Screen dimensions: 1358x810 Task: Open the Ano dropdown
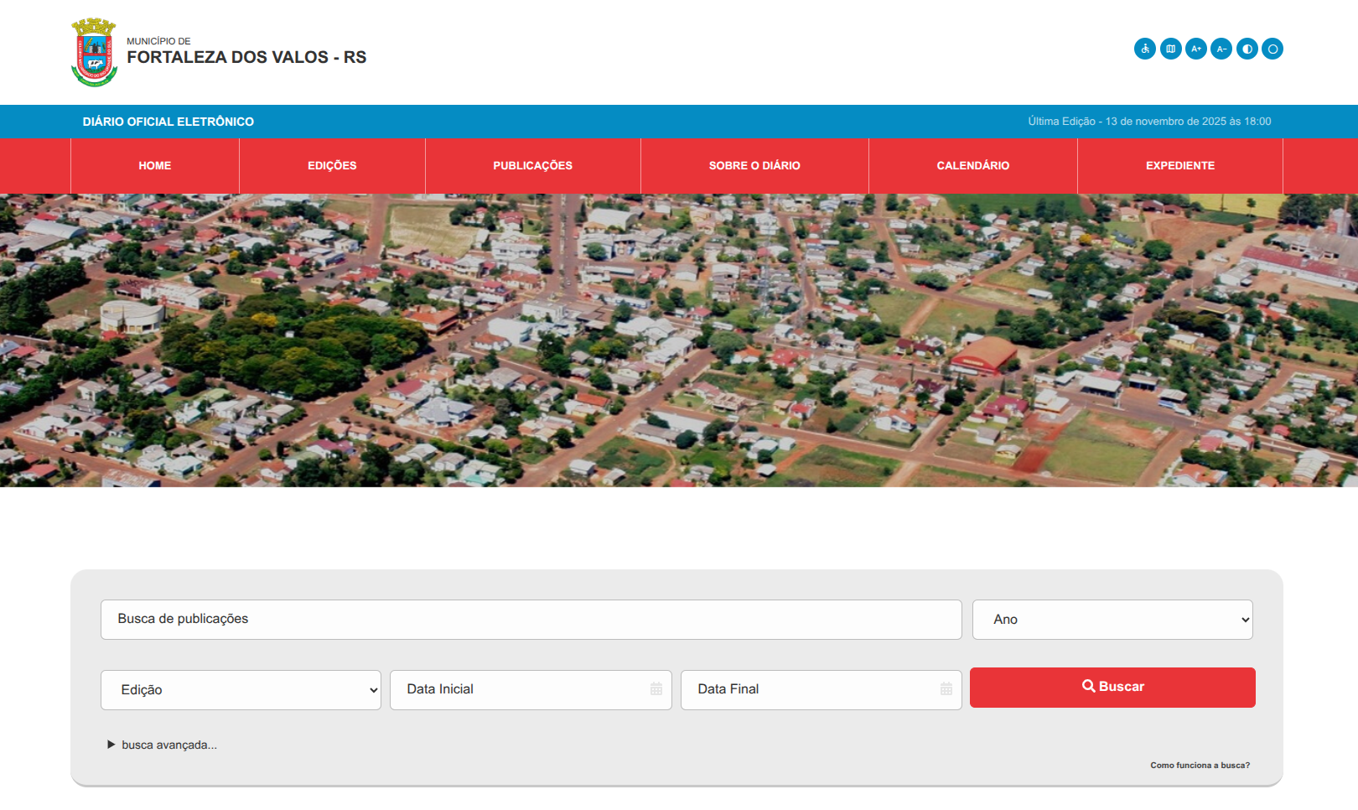1112,620
